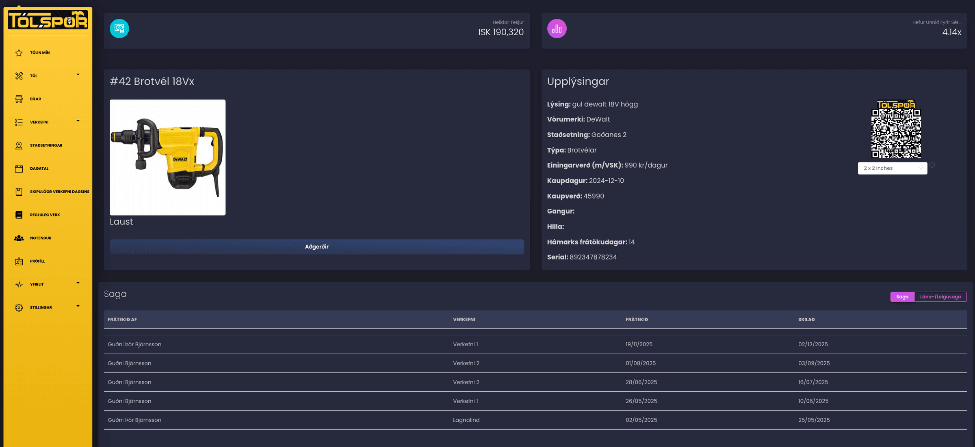
Task: Open Skipulögð Verkefni Dagsins menu item
Action: 59,192
